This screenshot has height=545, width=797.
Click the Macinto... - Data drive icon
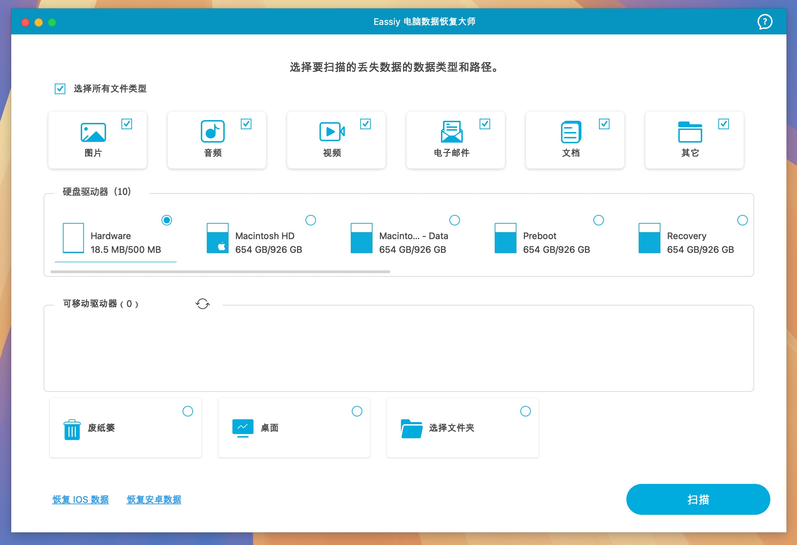pos(362,238)
